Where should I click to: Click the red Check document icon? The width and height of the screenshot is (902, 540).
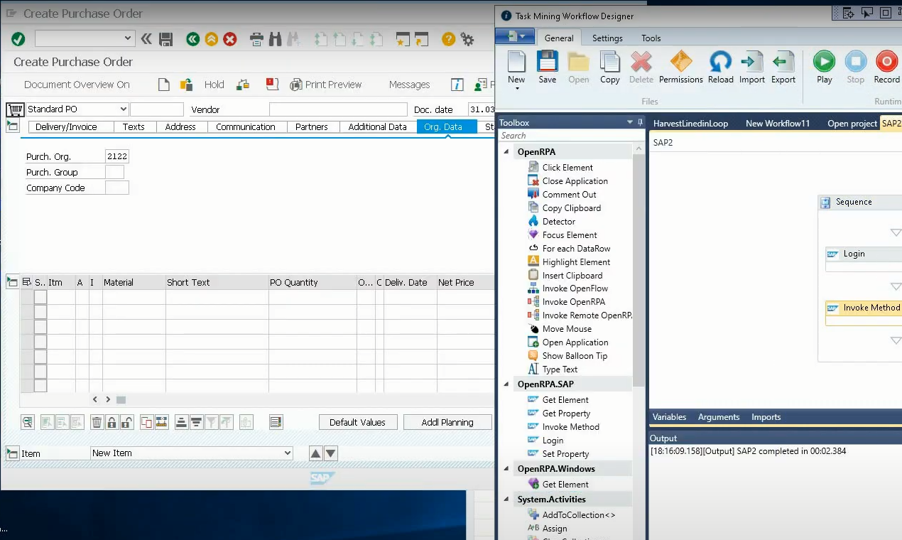tap(272, 85)
